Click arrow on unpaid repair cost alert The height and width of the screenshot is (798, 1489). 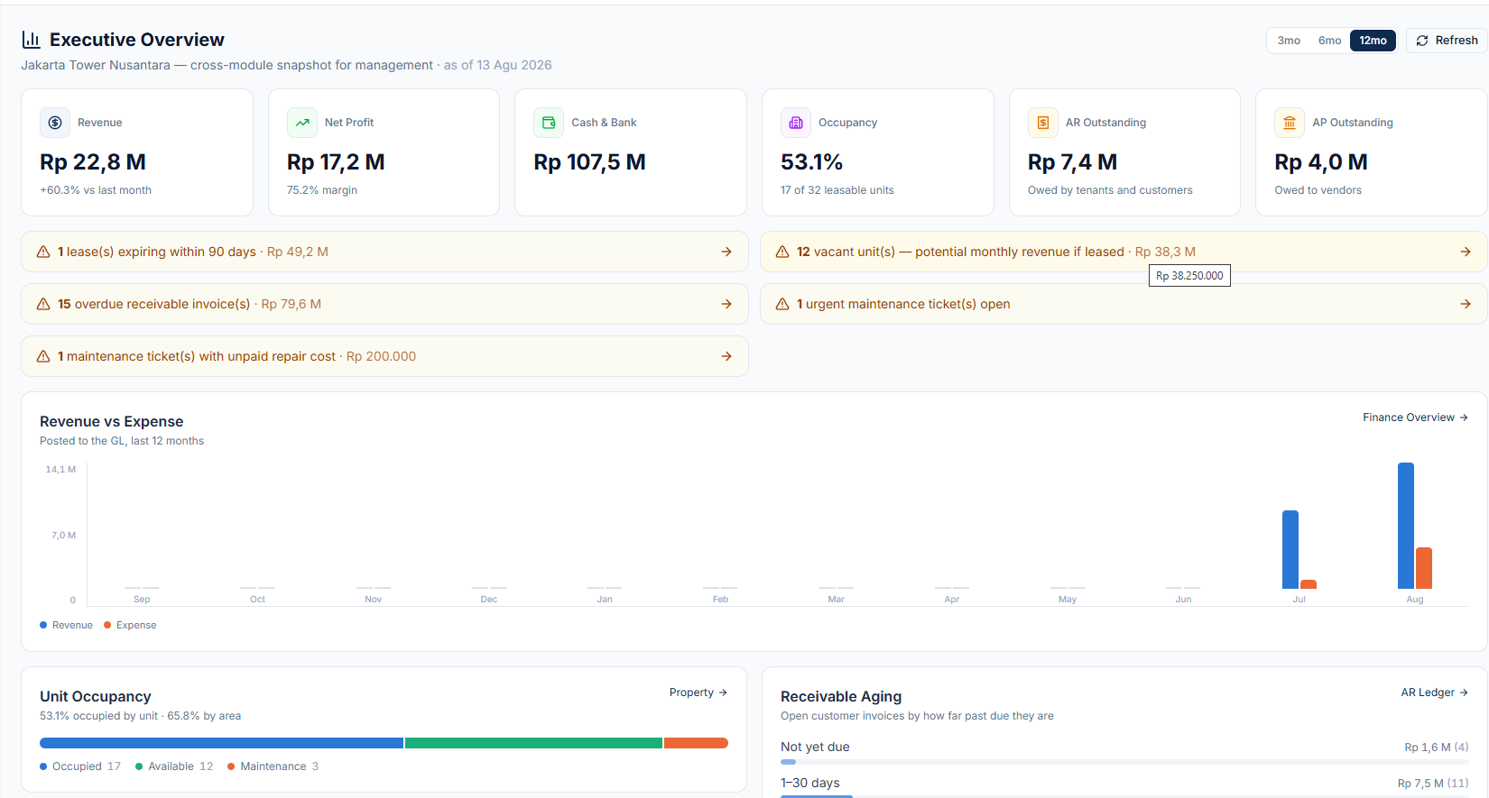point(726,356)
